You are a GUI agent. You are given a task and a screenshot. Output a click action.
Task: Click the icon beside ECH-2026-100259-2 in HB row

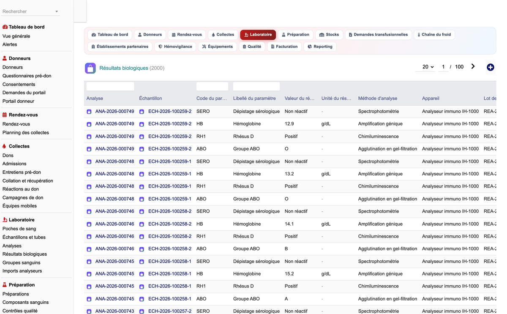click(x=142, y=124)
